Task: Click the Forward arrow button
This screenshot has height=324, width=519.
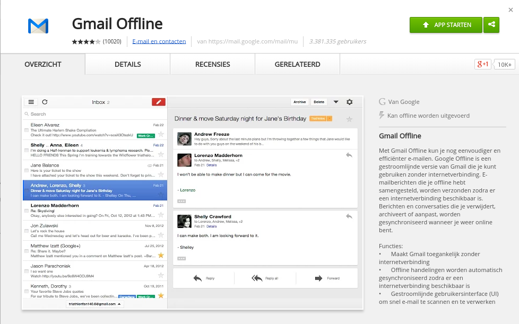Action: pyautogui.click(x=318, y=278)
